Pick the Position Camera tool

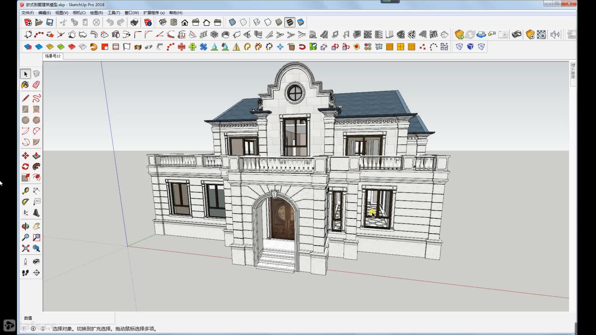(25, 261)
